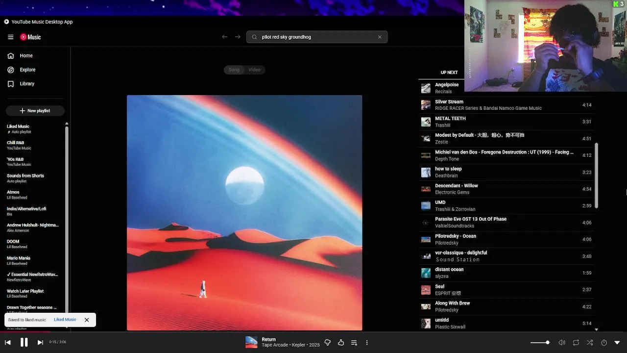Skip to previous track
The image size is (627, 353).
(x=8, y=342)
